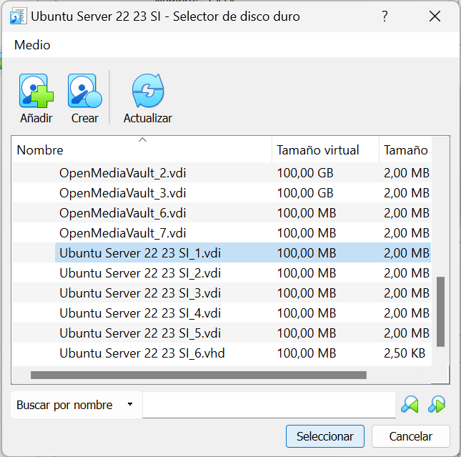Screen dimensions: 461x457
Task: Select Ubuntu Server 22 23 SI_2.vdi
Action: click(x=222, y=272)
